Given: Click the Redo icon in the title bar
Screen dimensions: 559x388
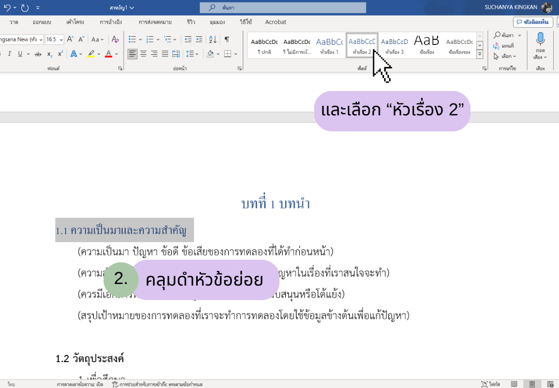Looking at the screenshot, I should pyautogui.click(x=25, y=7).
